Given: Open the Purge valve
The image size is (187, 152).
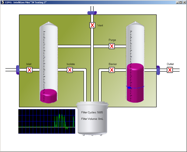Looking at the screenshot, I should [112, 46].
